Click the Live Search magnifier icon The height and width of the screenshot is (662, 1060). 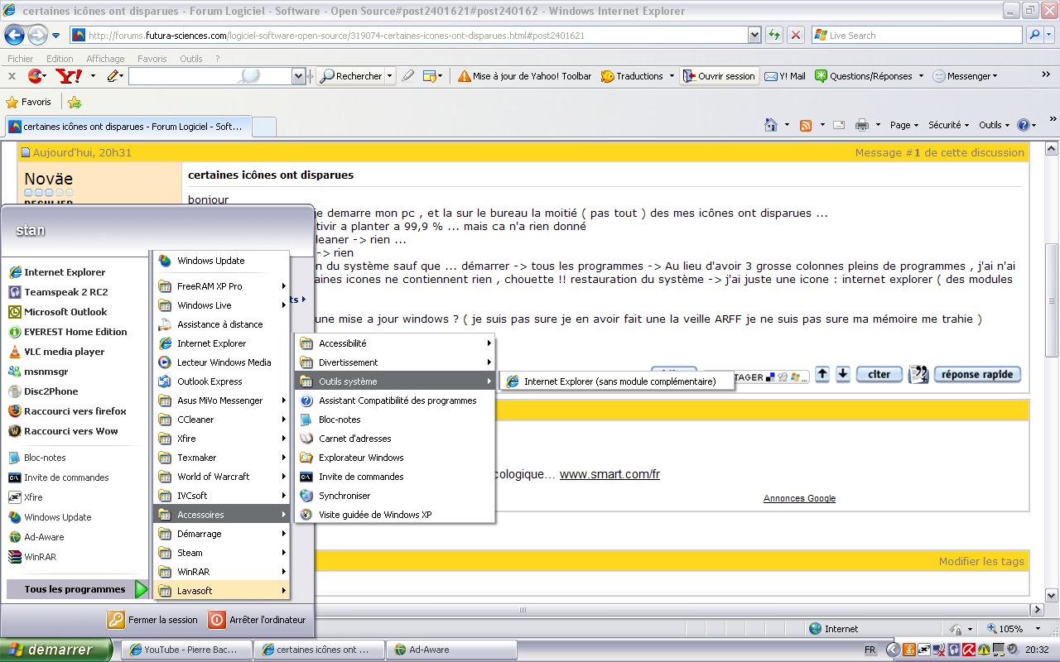(x=1034, y=35)
